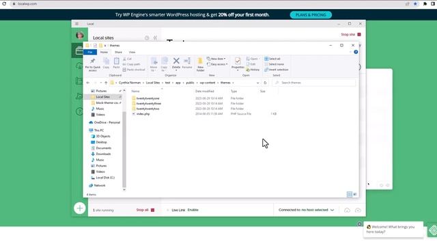Enable Live Link in Local
The image size is (437, 246).
pyautogui.click(x=193, y=210)
